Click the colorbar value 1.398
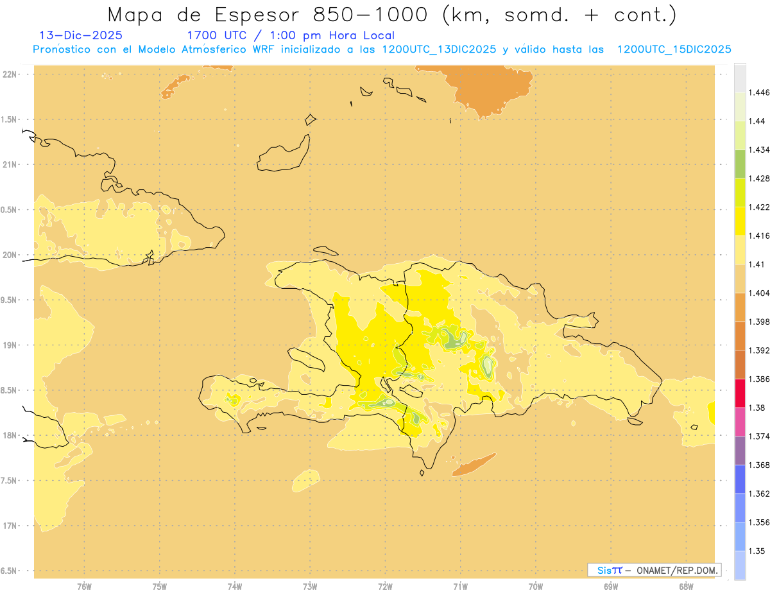 coord(758,322)
